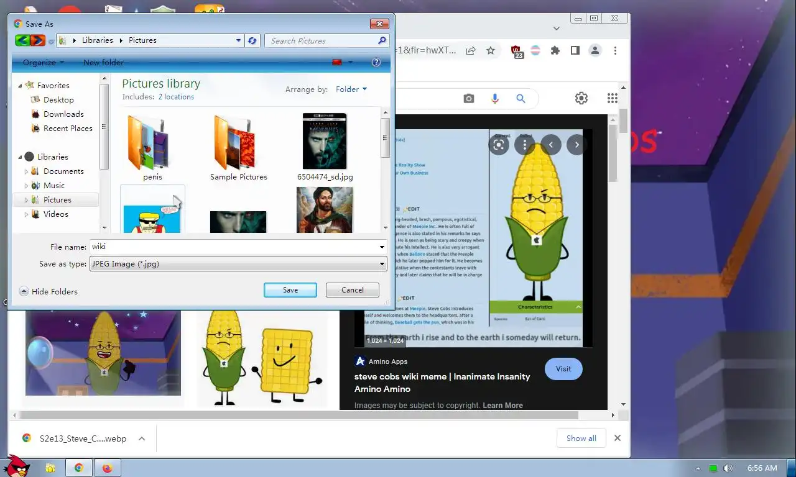This screenshot has width=796, height=477.
Task: Click the change view icon in dialog toolbar
Action: point(338,62)
